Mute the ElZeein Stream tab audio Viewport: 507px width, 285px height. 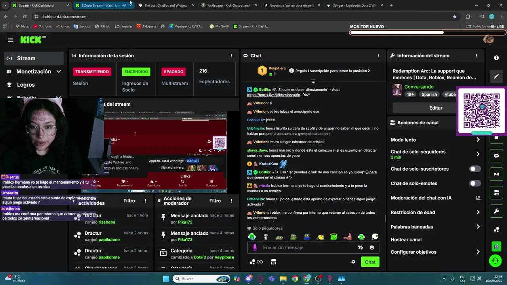[124, 6]
